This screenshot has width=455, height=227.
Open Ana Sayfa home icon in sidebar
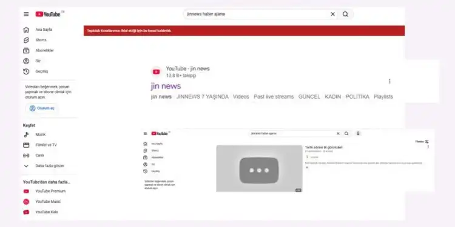coord(26,30)
